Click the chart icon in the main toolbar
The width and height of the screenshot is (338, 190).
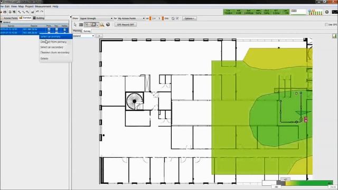33,12
